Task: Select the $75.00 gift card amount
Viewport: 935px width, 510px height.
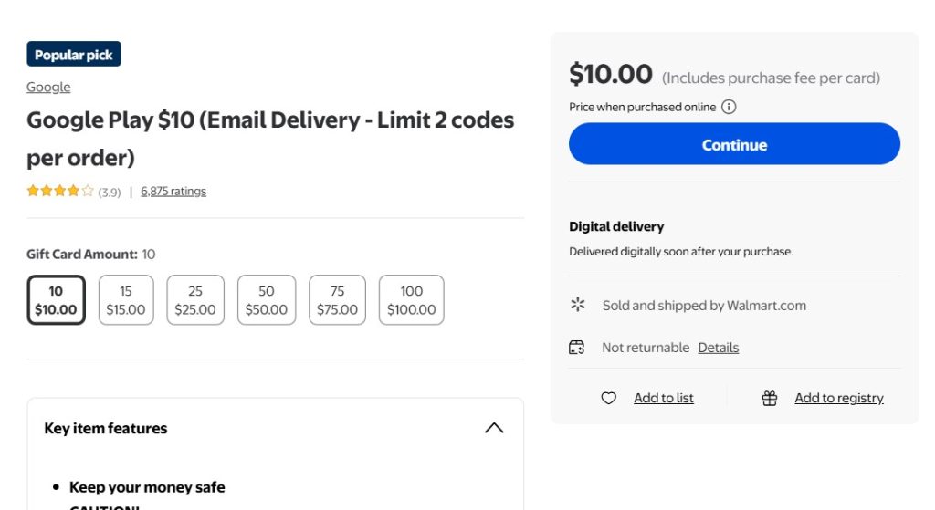Action: click(337, 300)
